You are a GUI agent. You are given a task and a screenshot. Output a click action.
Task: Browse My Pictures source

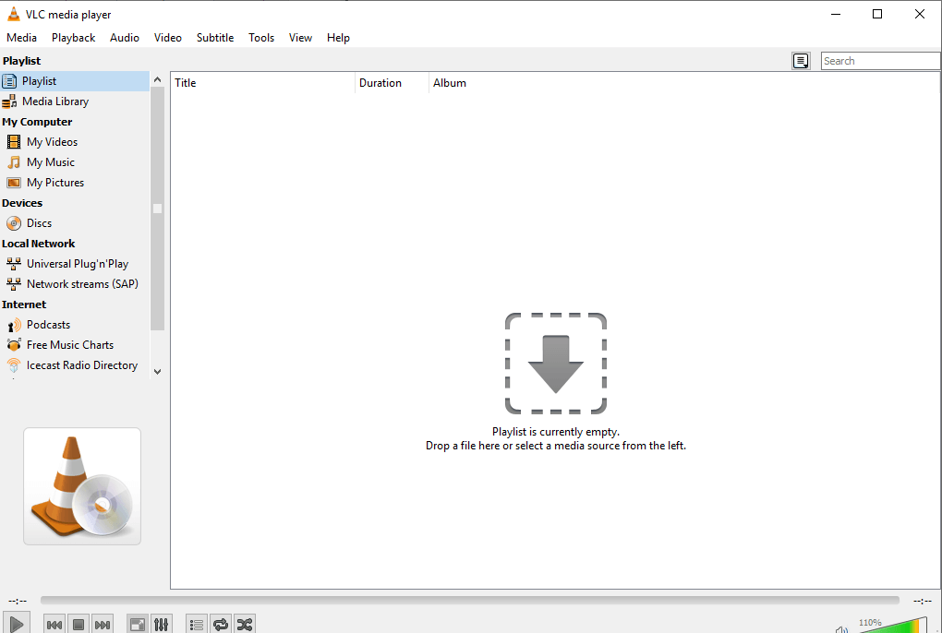pyautogui.click(x=75, y=183)
